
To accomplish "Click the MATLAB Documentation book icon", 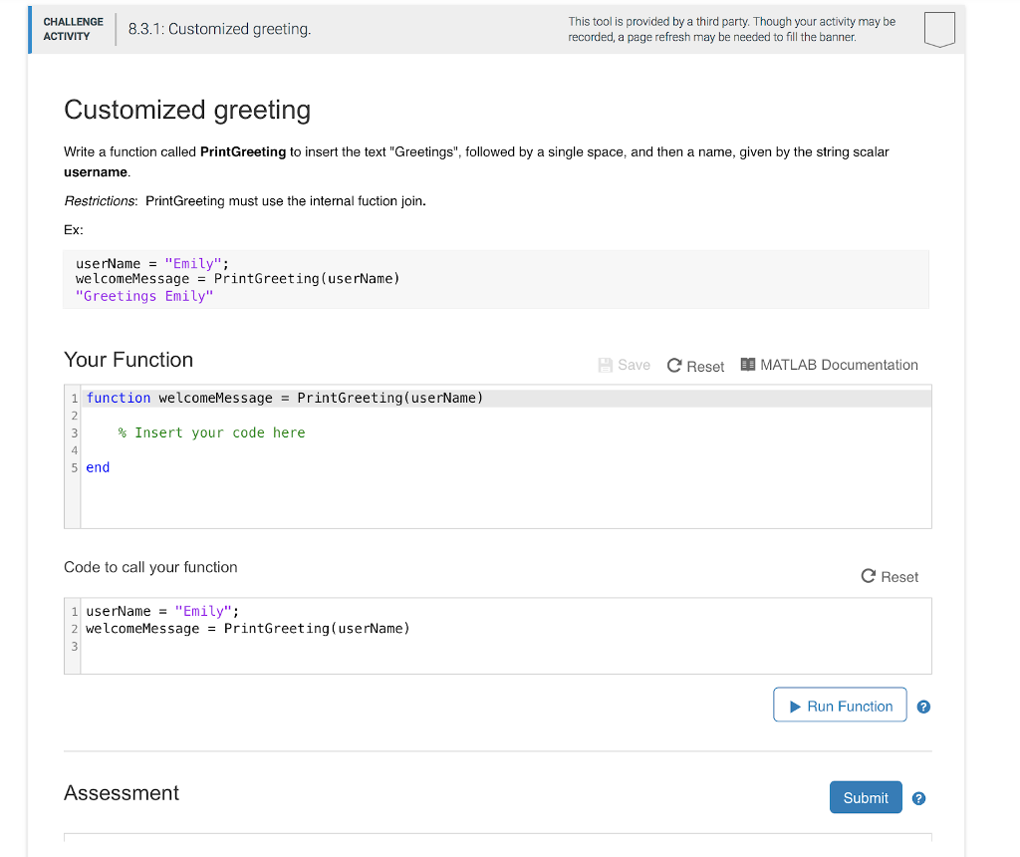I will pyautogui.click(x=748, y=365).
